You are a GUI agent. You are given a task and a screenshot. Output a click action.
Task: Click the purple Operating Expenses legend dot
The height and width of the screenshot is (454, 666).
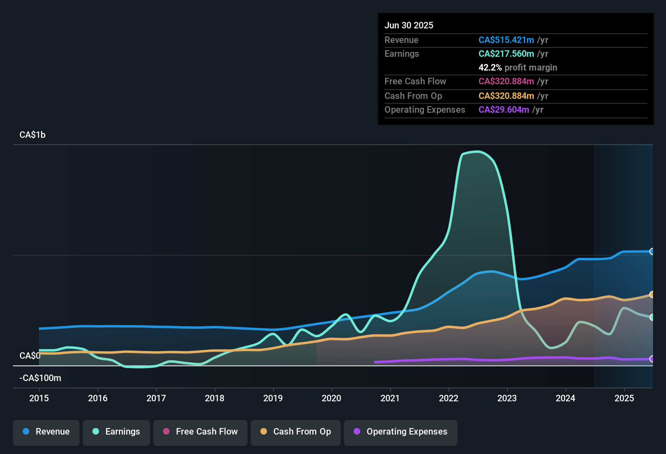click(357, 431)
